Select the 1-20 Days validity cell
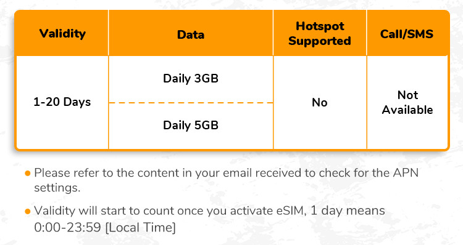Image resolution: width=463 pixels, height=245 pixels. pos(62,102)
